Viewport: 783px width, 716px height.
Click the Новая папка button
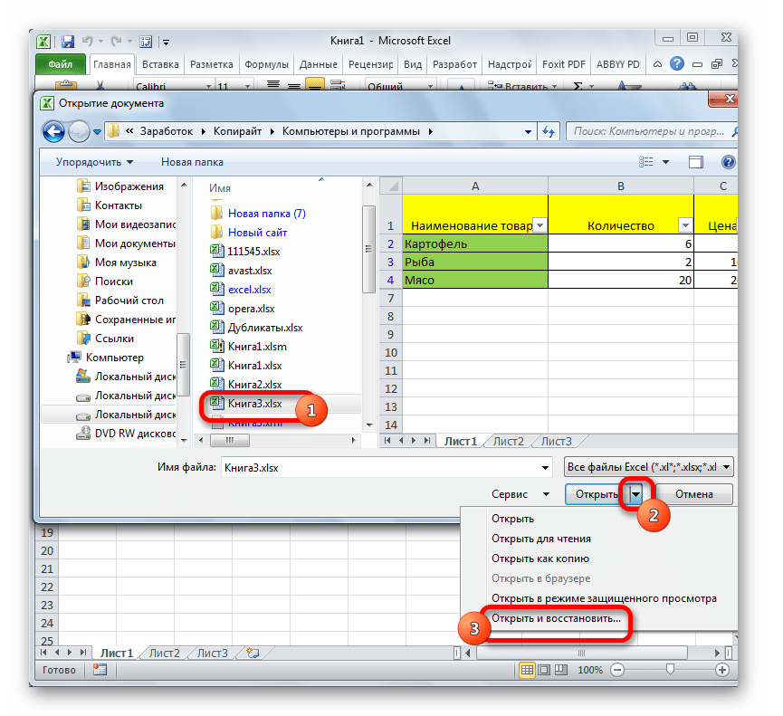pyautogui.click(x=192, y=162)
